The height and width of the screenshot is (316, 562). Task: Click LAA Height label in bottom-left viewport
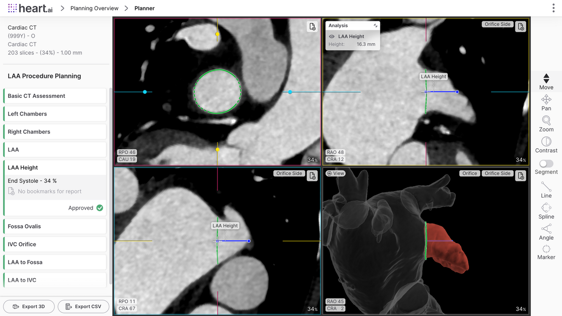click(225, 226)
